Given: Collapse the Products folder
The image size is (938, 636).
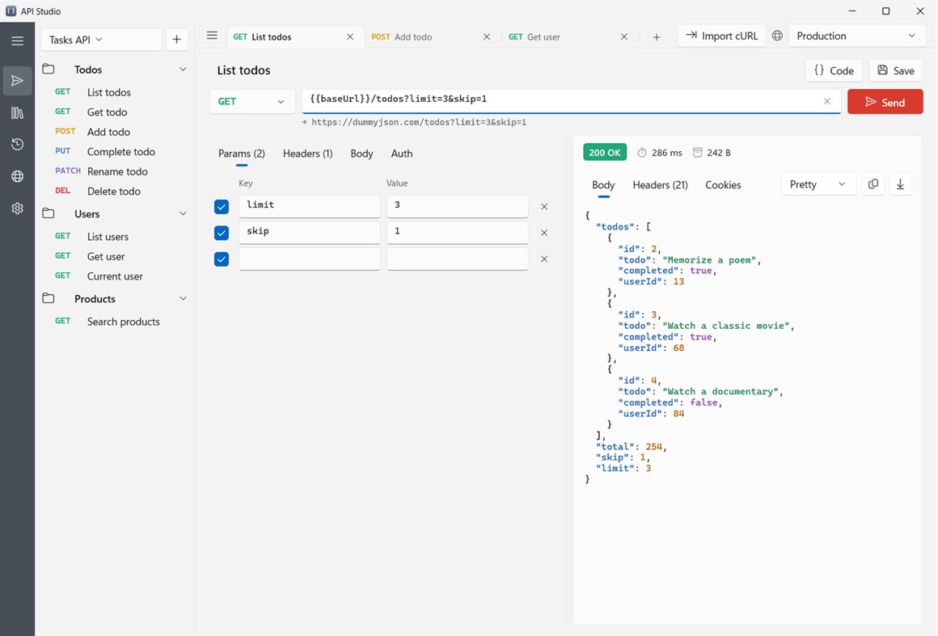Looking at the screenshot, I should [x=183, y=299].
